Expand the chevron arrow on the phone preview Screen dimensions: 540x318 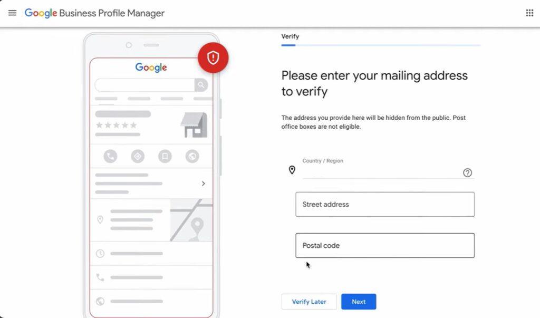[x=204, y=184]
